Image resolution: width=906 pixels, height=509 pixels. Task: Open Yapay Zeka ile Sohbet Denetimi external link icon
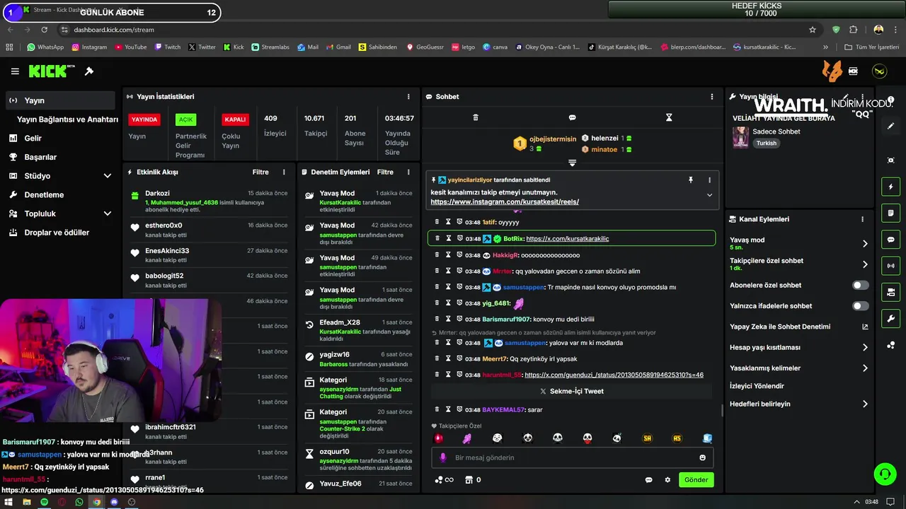pos(865,327)
